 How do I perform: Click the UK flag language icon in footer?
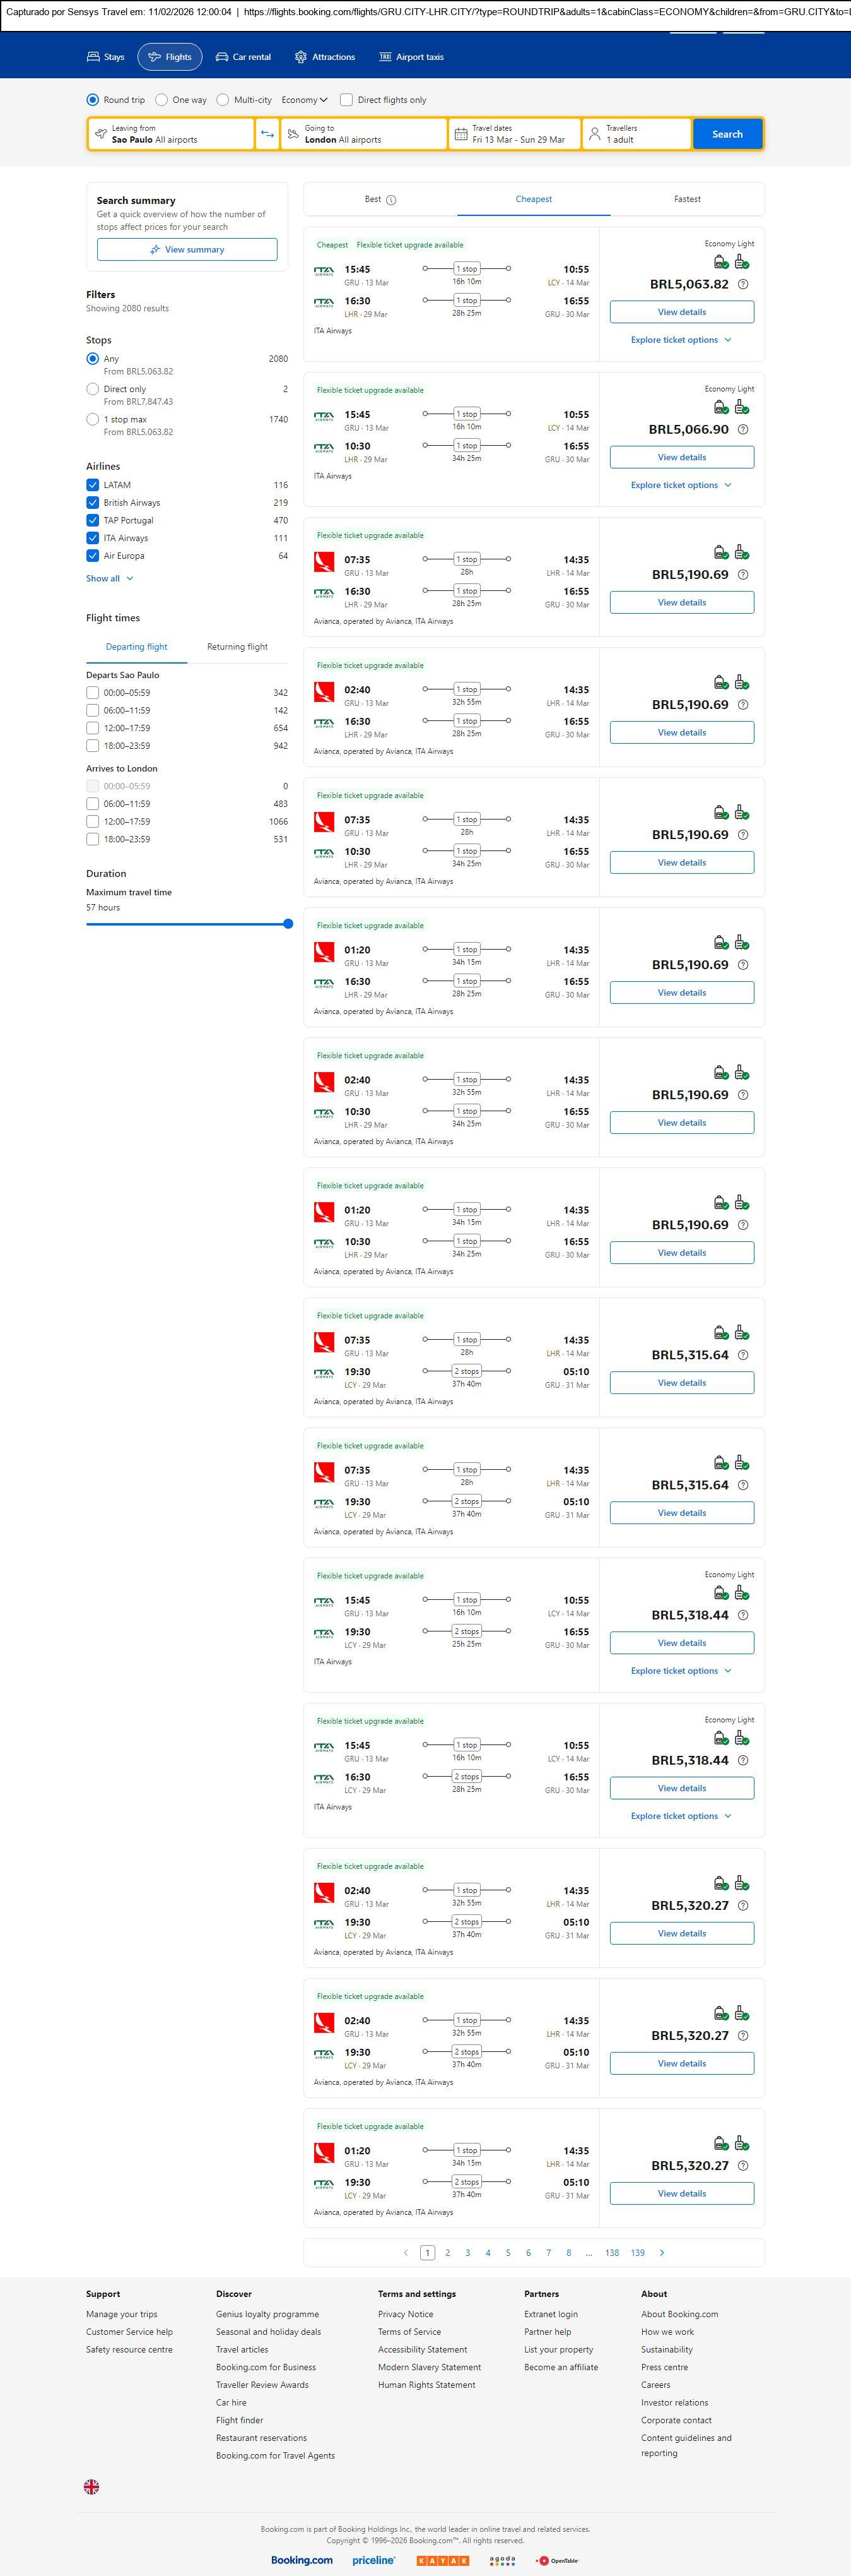click(x=91, y=2486)
